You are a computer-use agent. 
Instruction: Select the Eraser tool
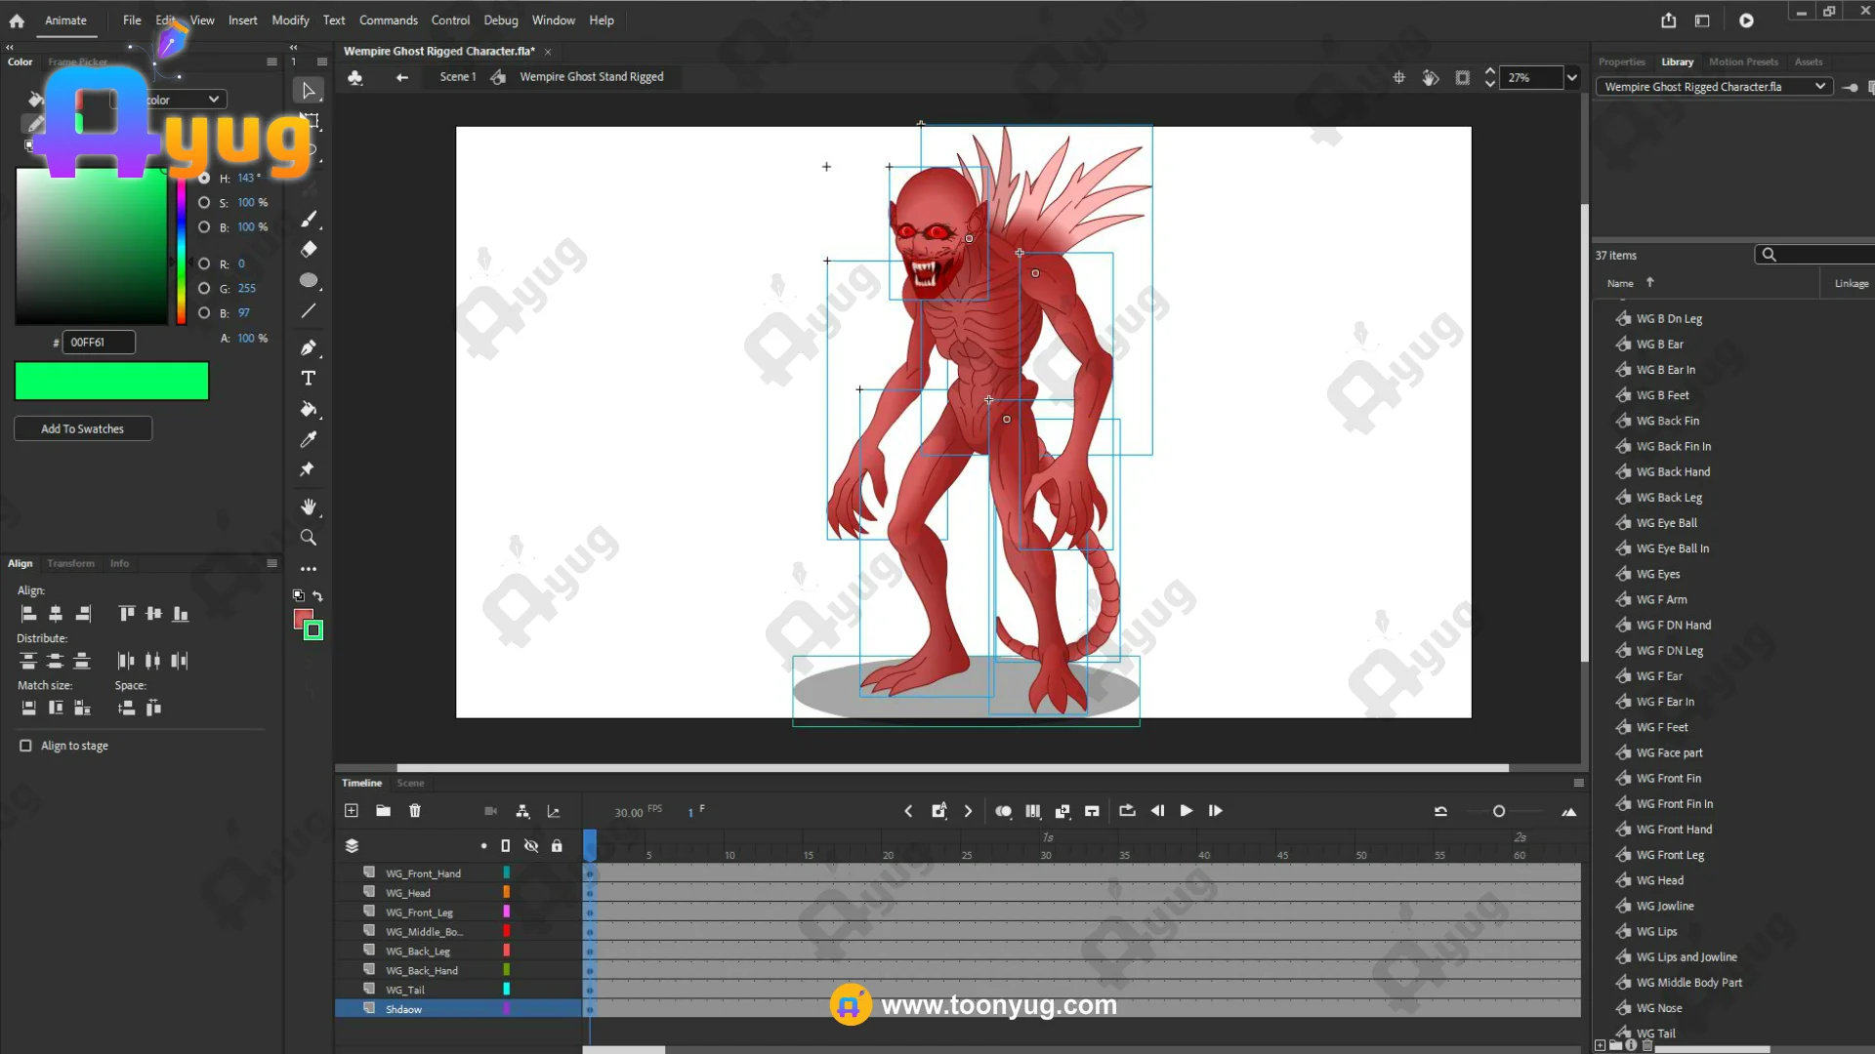[x=309, y=249]
